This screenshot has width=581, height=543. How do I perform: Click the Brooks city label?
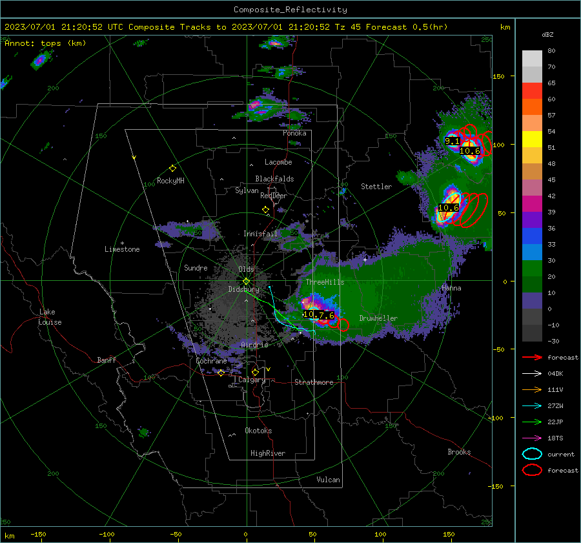(x=459, y=452)
